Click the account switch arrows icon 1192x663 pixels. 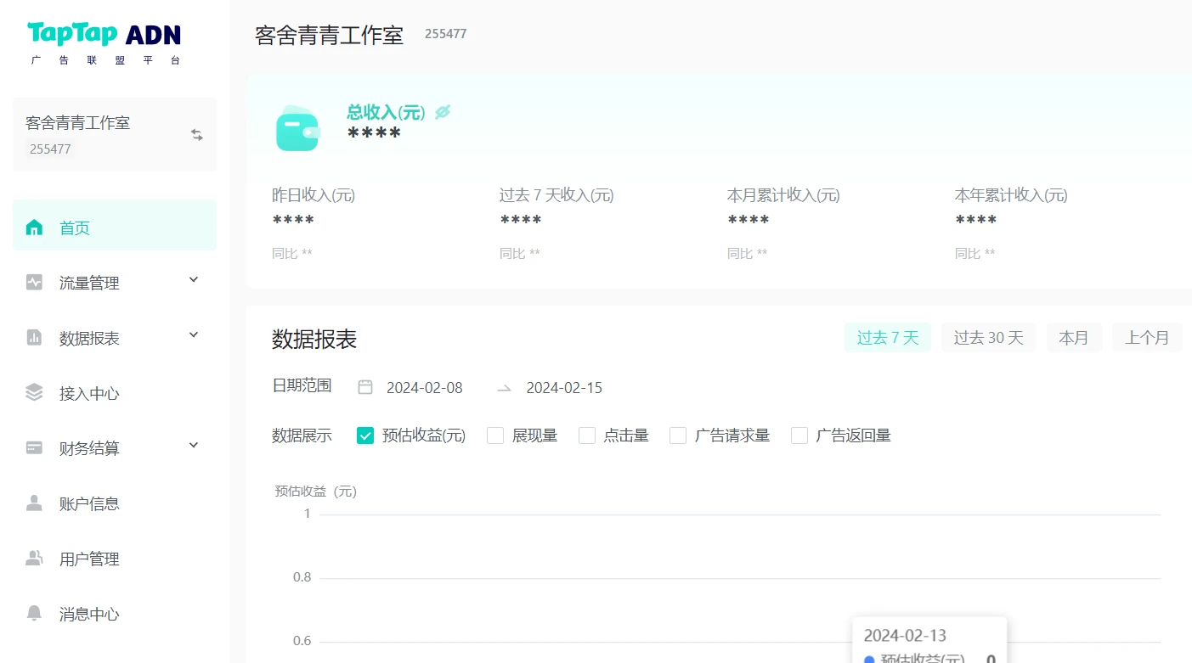pos(196,134)
